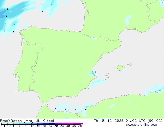The image size is (164, 127).
Task: Pick the 40–45 mm magenta legend swatch
Action: point(70,124)
